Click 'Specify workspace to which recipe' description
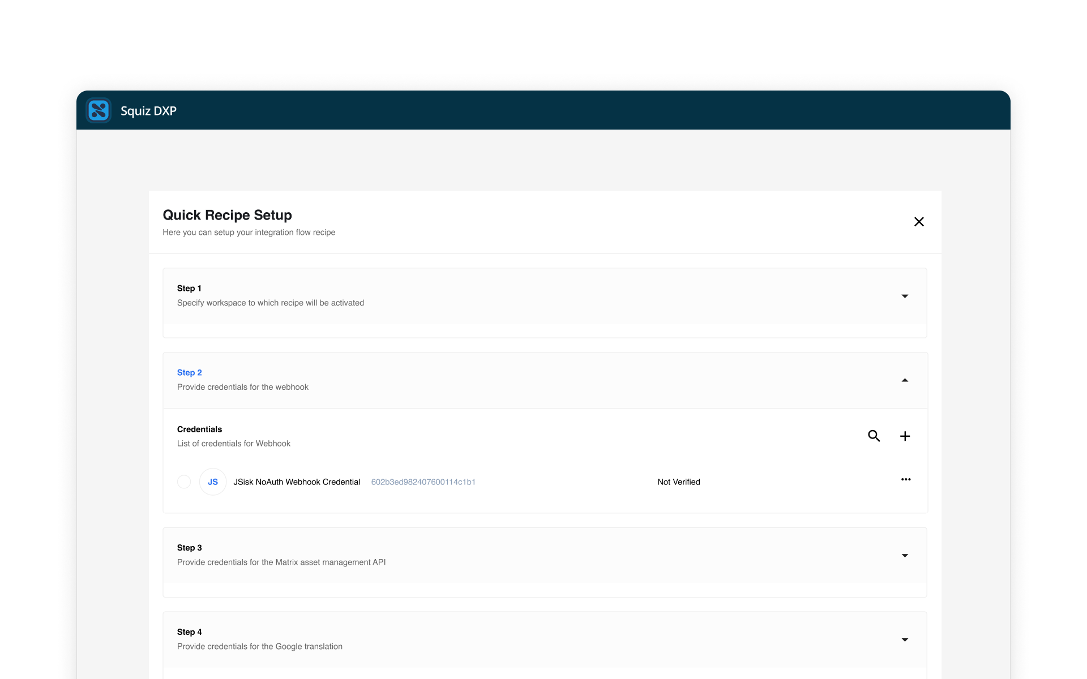This screenshot has height=679, width=1087. [x=271, y=303]
